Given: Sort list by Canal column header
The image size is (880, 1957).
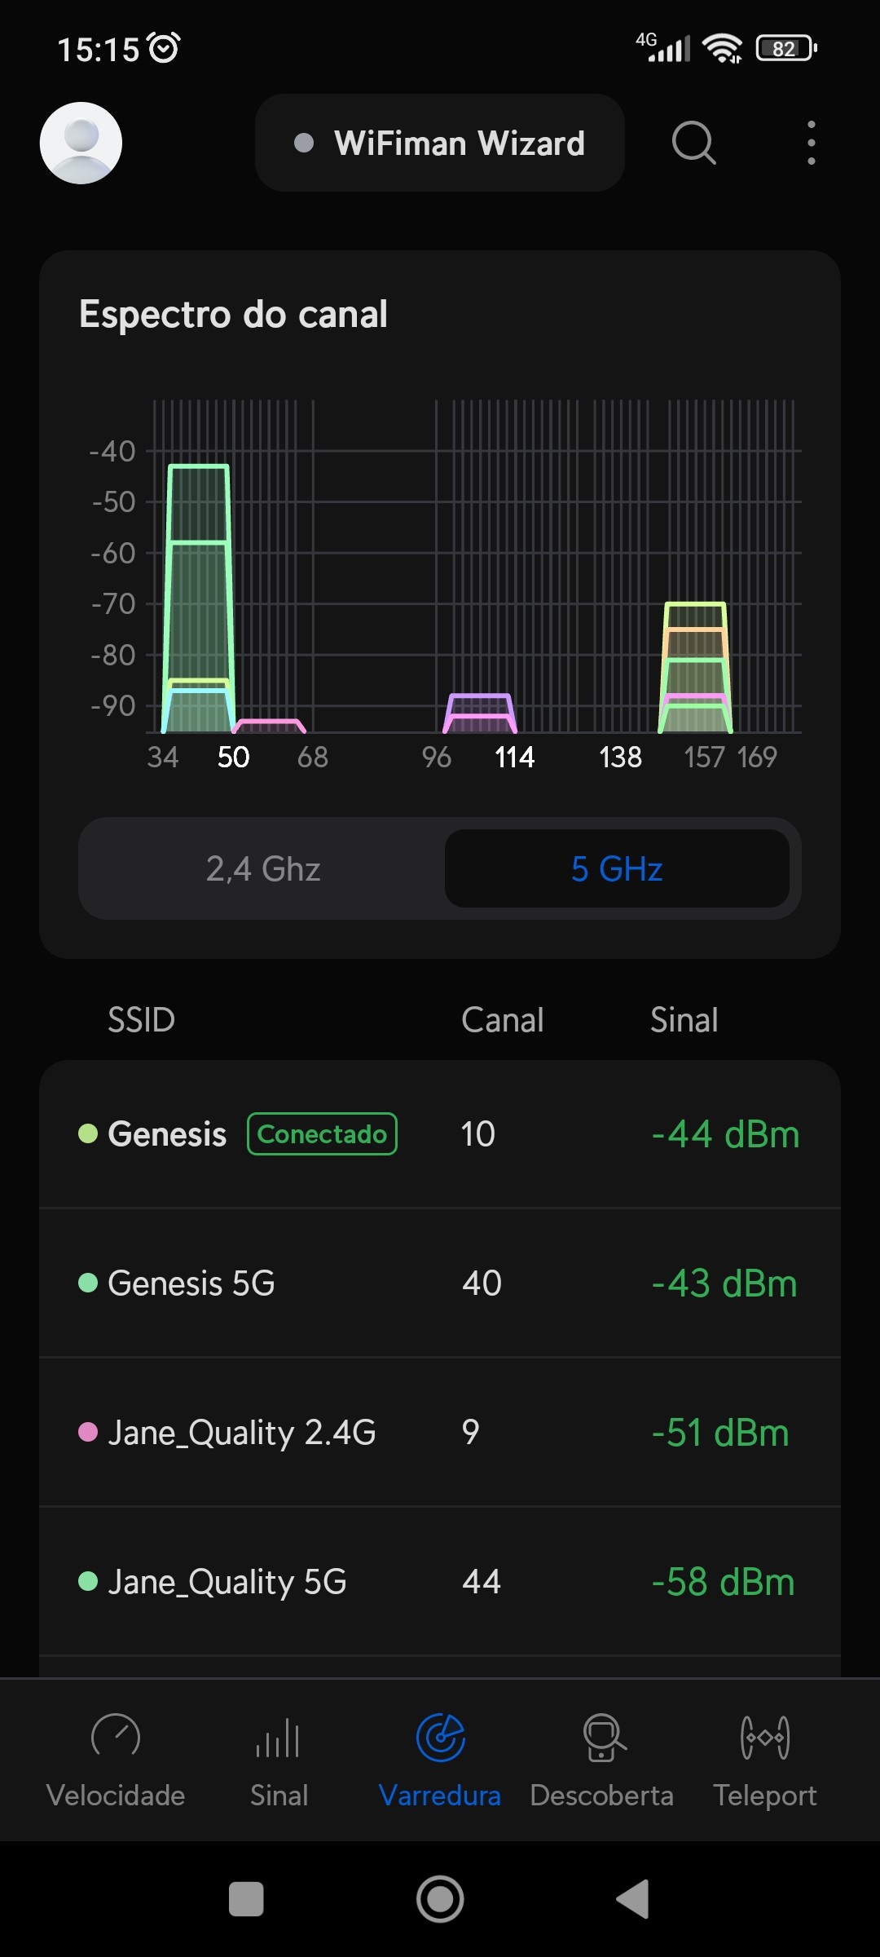Looking at the screenshot, I should [502, 1020].
